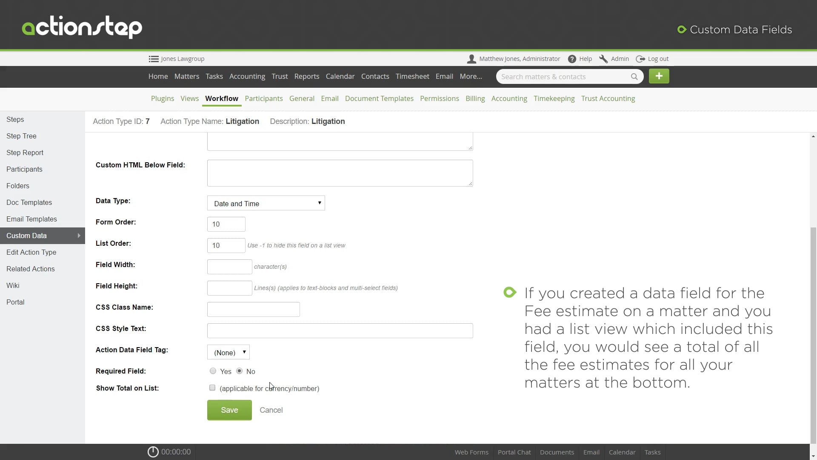This screenshot has height=460, width=817.
Task: Click the Log out arrow icon
Action: (x=640, y=59)
